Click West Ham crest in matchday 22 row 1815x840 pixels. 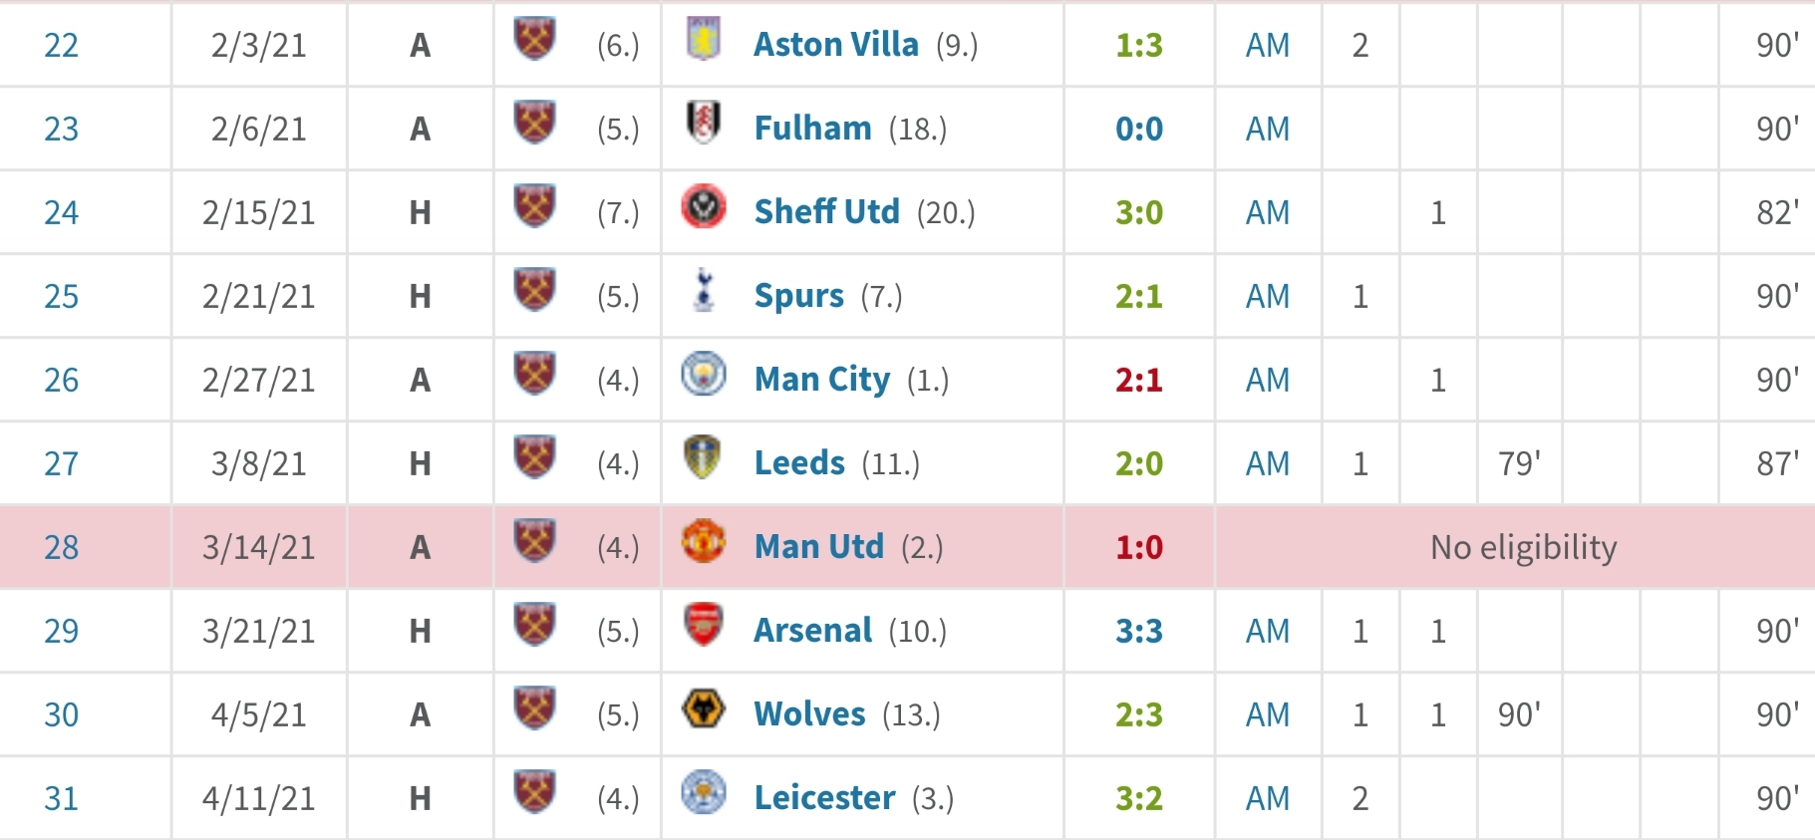tap(534, 40)
